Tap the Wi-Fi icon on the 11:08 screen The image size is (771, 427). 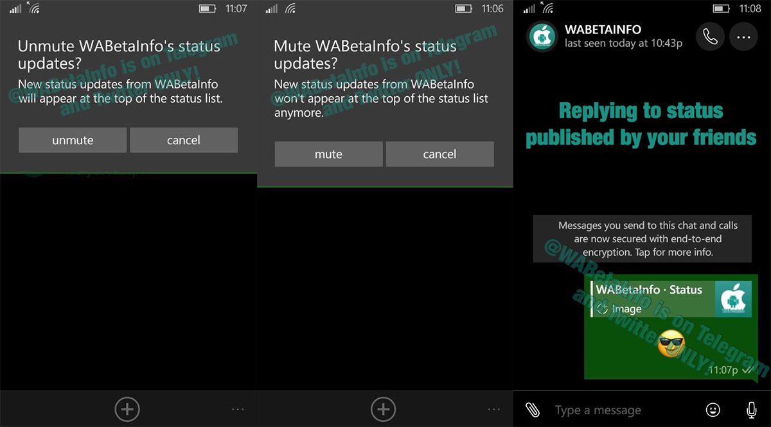pyautogui.click(x=548, y=8)
